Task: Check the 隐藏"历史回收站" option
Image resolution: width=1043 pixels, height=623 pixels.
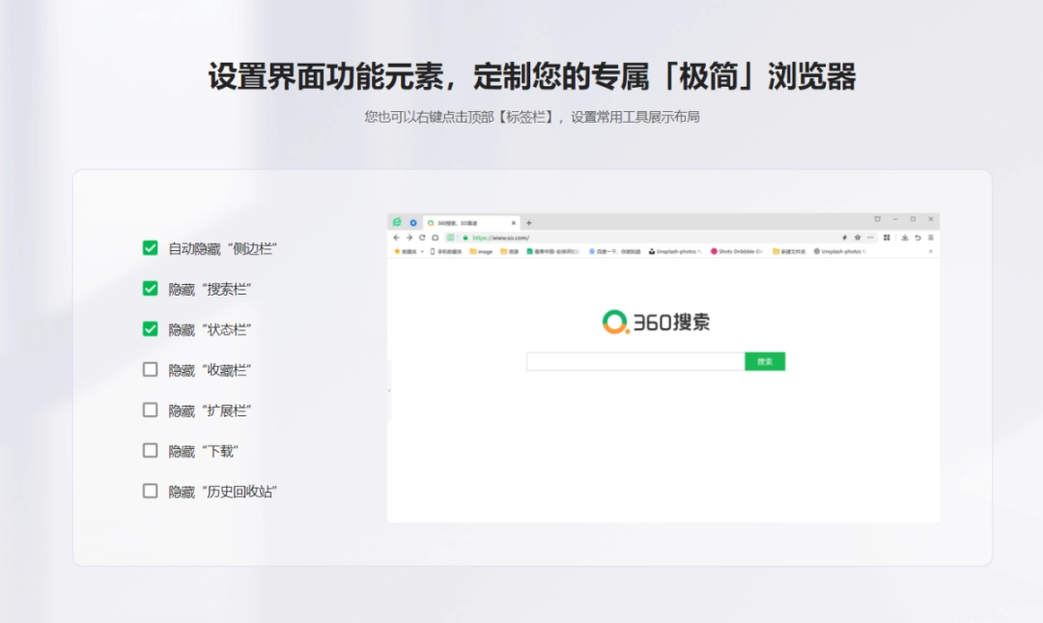Action: coord(150,491)
